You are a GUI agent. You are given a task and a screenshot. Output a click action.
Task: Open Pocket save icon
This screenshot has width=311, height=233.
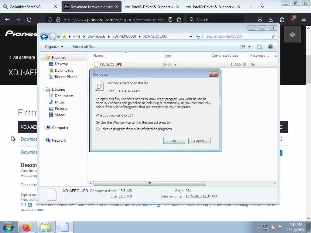click(260, 19)
